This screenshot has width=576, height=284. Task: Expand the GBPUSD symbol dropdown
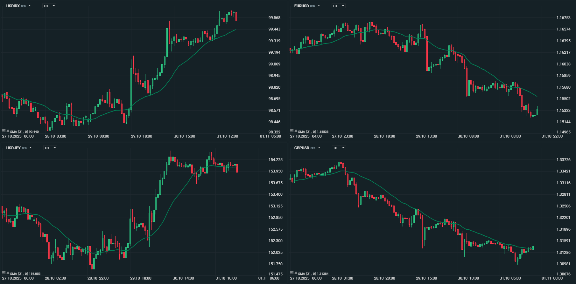pyautogui.click(x=319, y=148)
